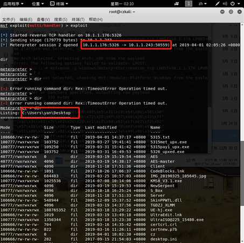Click the file name 5315payl_upx.exe
The height and width of the screenshot is (243, 244).
[170, 147]
